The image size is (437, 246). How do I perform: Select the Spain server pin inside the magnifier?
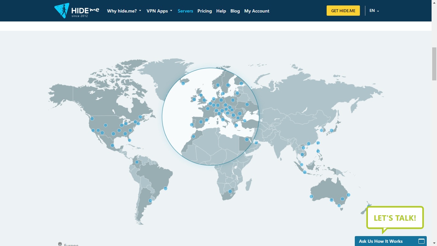(x=201, y=122)
